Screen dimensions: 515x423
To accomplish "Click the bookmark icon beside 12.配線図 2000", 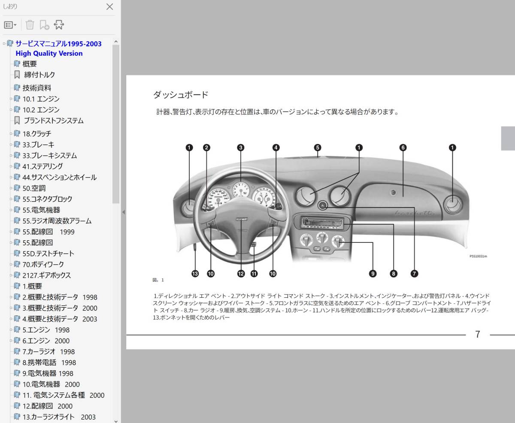I will pyautogui.click(x=17, y=406).
